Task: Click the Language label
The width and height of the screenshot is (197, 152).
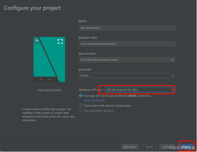Action: click(x=85, y=69)
